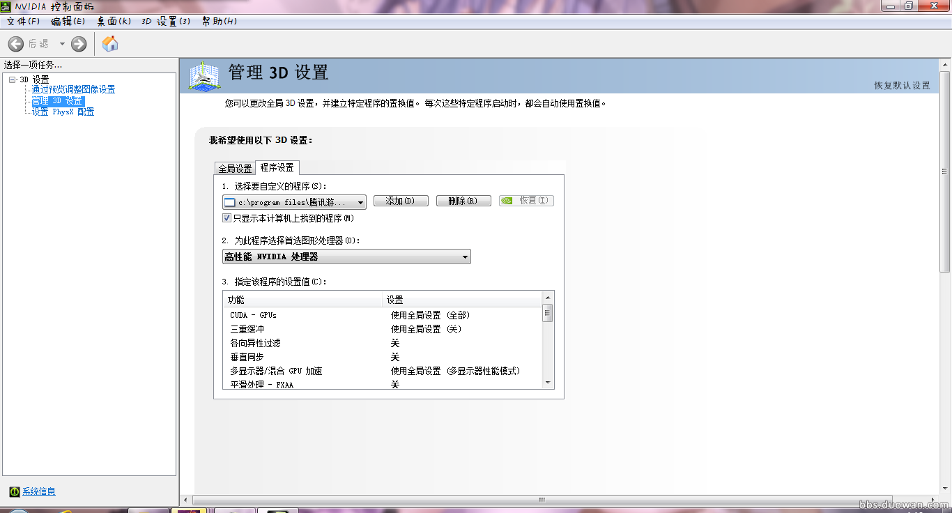
Task: Click the 功能 column header
Action: pos(303,300)
